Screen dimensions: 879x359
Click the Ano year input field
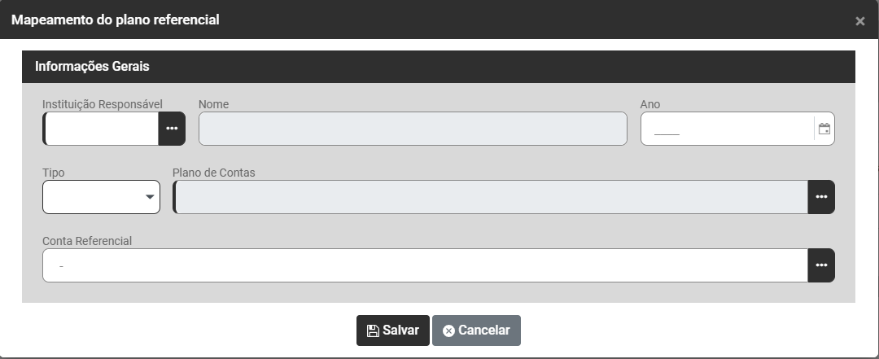[724, 129]
